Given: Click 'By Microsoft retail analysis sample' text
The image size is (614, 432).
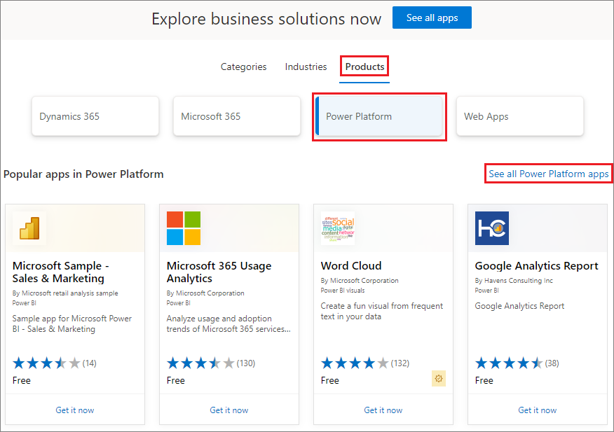Looking at the screenshot, I should [x=65, y=293].
